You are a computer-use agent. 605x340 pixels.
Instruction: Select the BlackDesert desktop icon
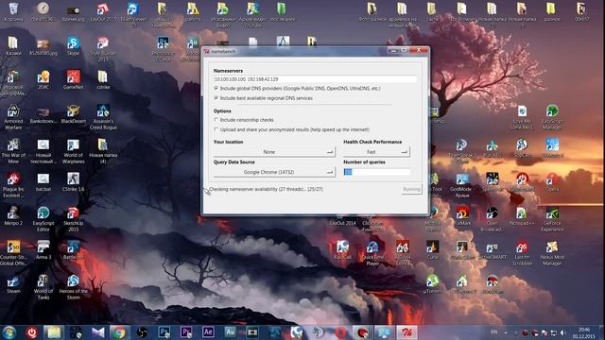tap(73, 113)
